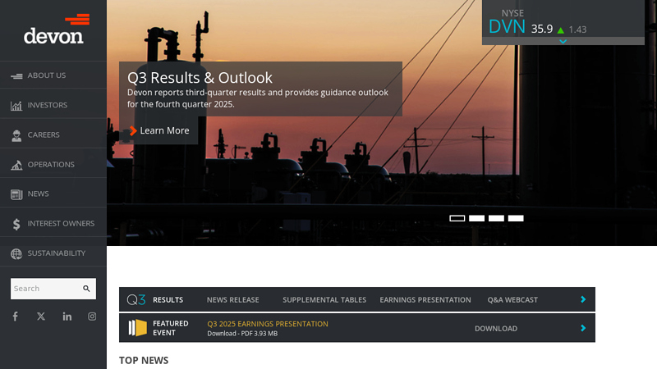Viewport: 657px width, 369px height.
Task: Click the NYSE label
Action: coord(512,13)
